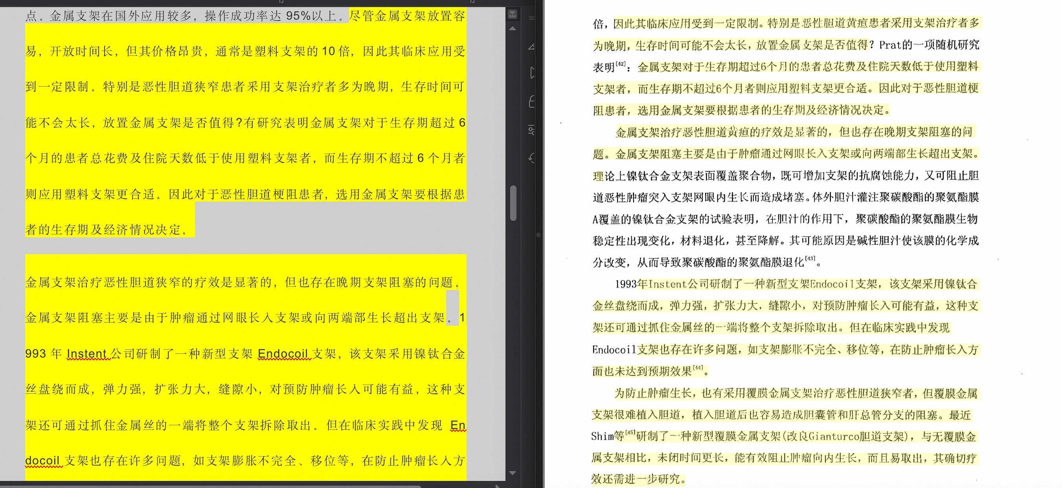
Task: Open the hamburger menu icon in the dark sidebar
Action: [531, 18]
